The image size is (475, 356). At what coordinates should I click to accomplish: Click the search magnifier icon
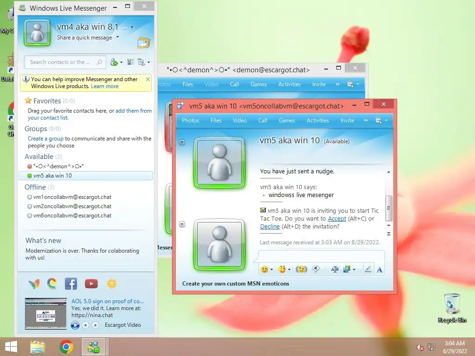99,62
